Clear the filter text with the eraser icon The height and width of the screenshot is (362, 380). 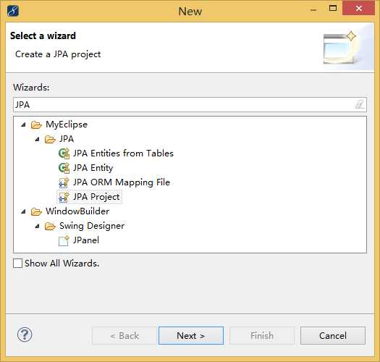click(360, 104)
